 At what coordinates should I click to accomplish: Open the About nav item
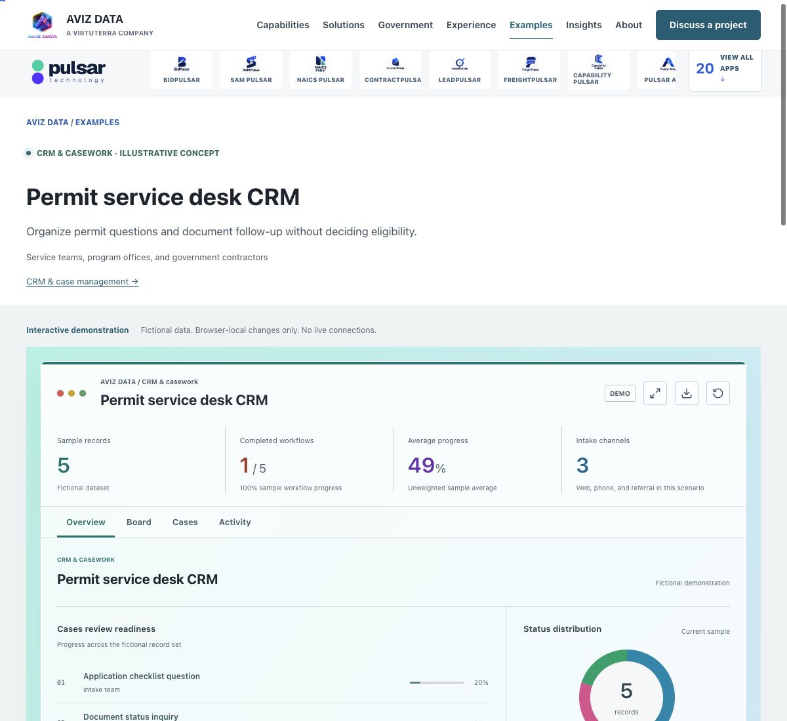coord(628,25)
